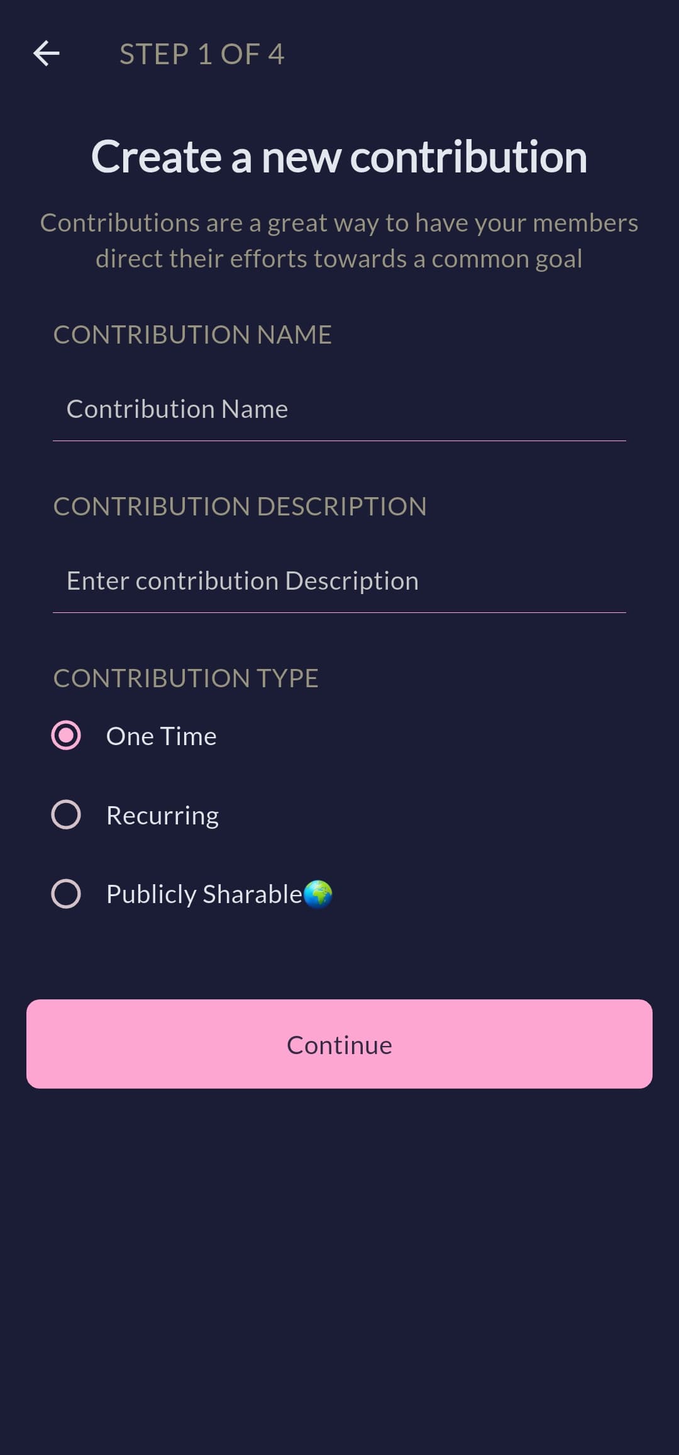Tap the back arrow icon
Image resolution: width=679 pixels, height=1455 pixels.
point(47,53)
